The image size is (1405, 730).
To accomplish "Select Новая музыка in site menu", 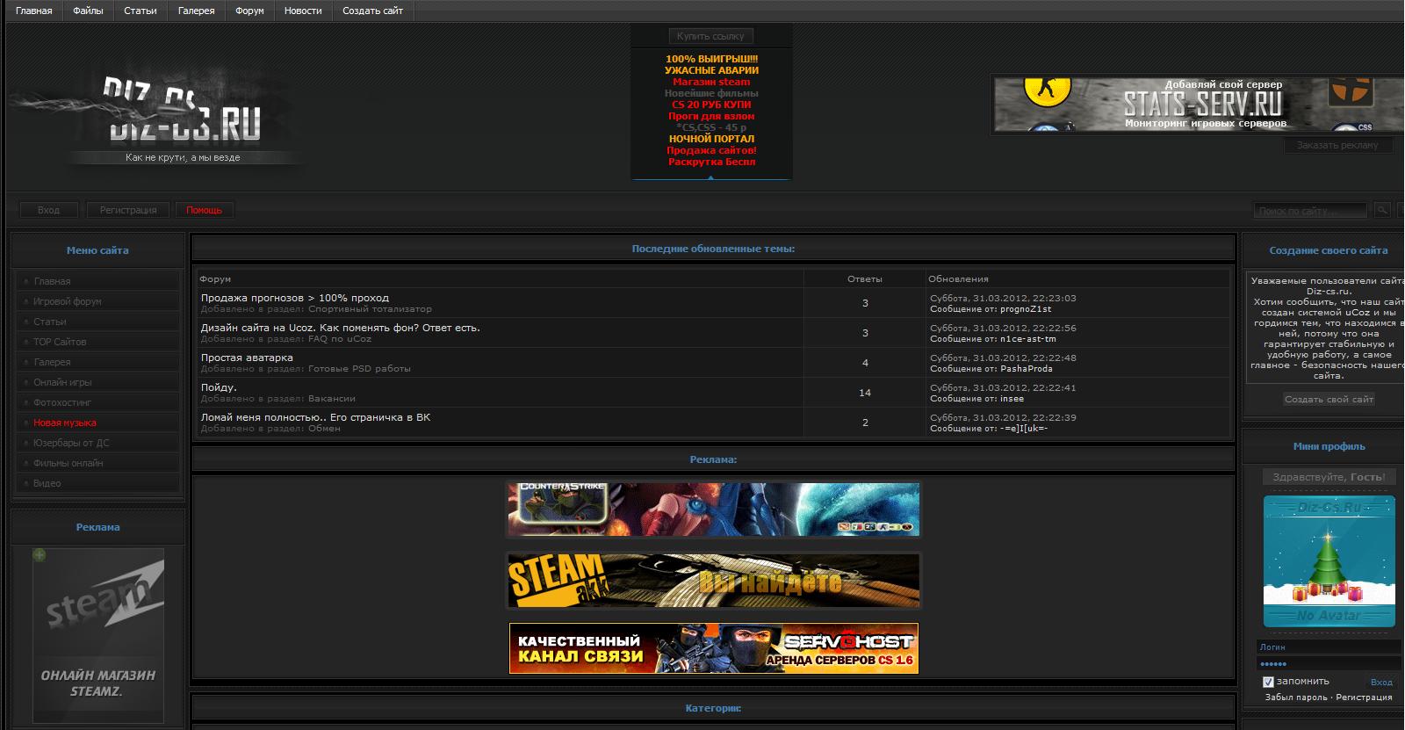I will 65,423.
